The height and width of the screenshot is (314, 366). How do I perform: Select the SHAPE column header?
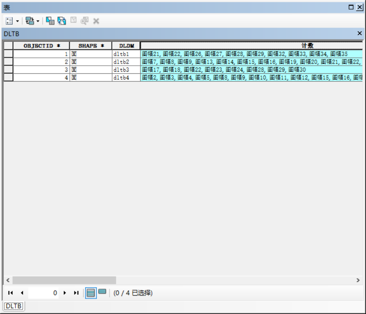[x=91, y=46]
